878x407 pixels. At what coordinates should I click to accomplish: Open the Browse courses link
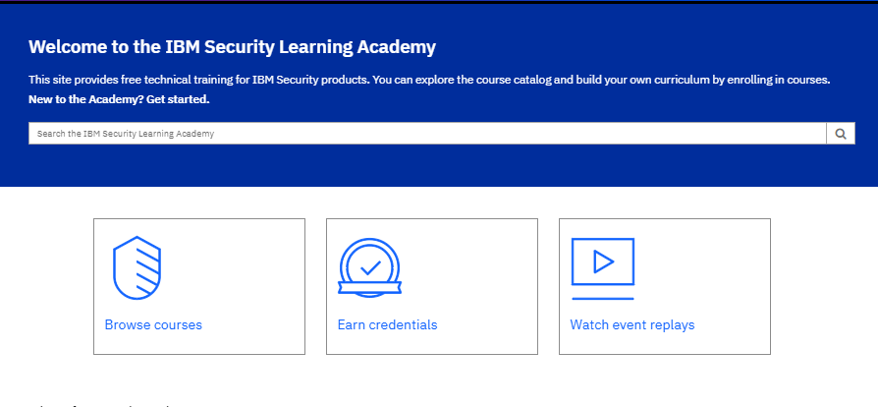click(153, 325)
